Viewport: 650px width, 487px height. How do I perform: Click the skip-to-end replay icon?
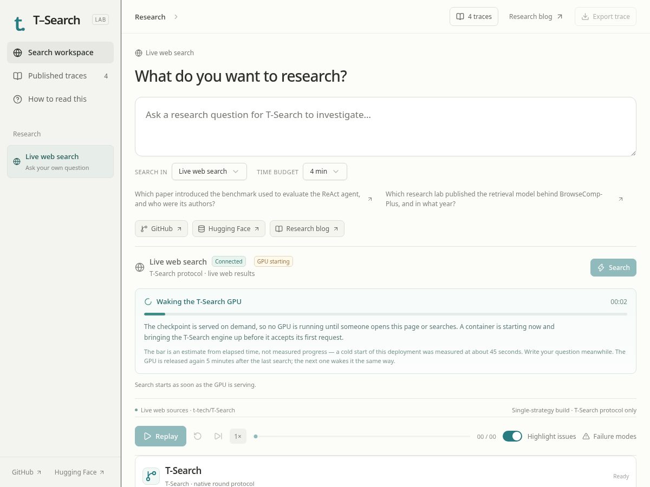[218, 436]
